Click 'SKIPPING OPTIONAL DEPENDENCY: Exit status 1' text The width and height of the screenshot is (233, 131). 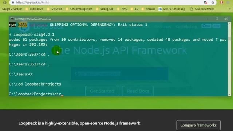click(98, 25)
